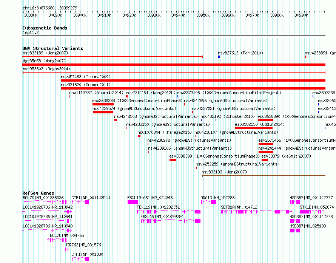
Task: Open the nsv953802 (Dogan2014) variant label
Action: 46,69
